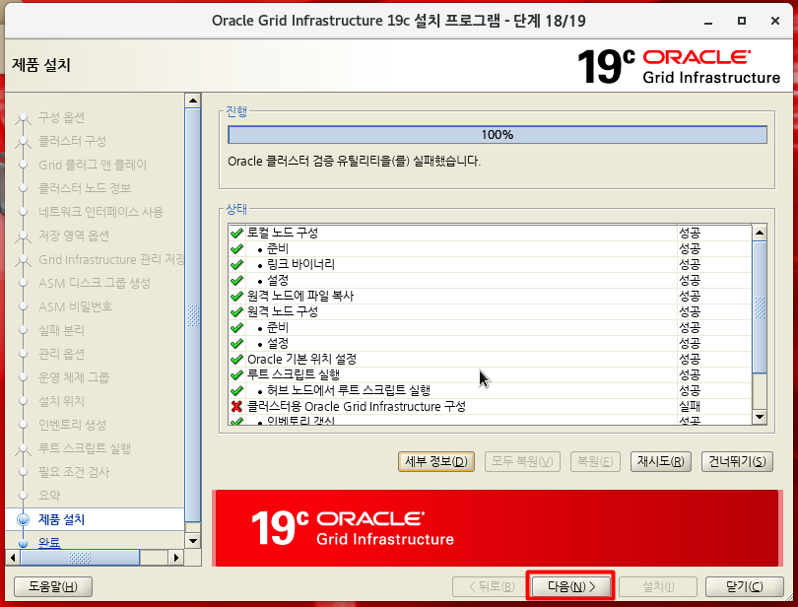Click 19c Oracle Grid Infrastructure red banner
Viewport: 798px width, 607px height.
(498, 528)
